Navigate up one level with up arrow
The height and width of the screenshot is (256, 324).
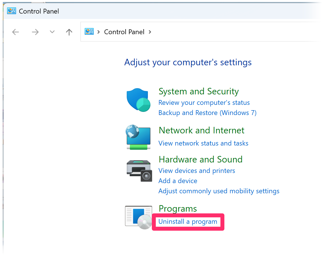(69, 32)
